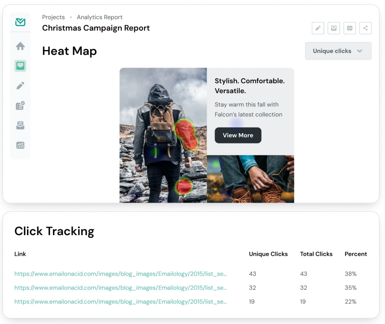Click the red heat spot on the backpack
Screen dimensions: 385x324
pos(187,135)
